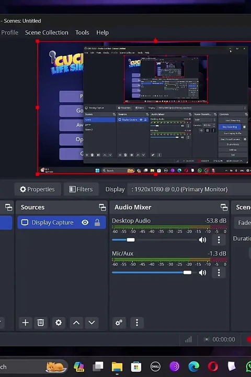Pop out the Audio Mixer dock

click(224, 207)
